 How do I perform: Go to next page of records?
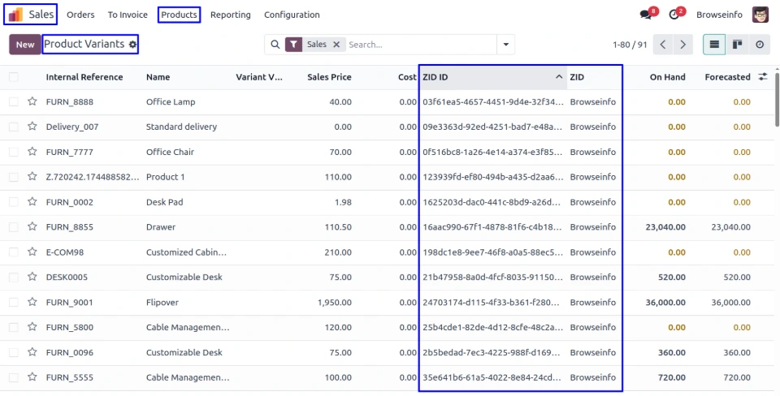pyautogui.click(x=684, y=45)
